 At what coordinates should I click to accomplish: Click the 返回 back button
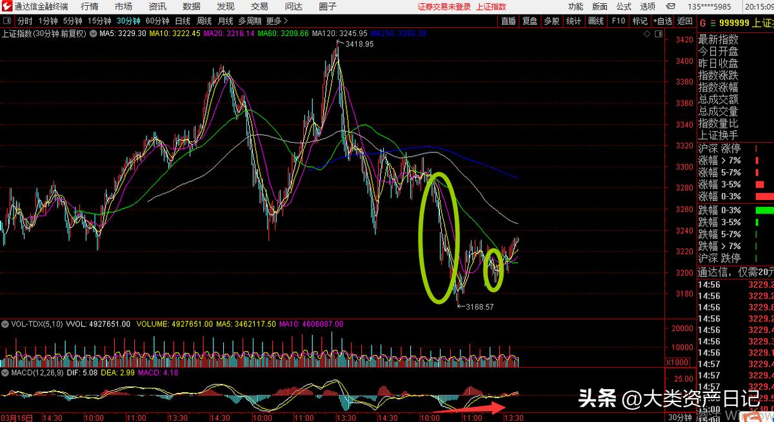[684, 21]
